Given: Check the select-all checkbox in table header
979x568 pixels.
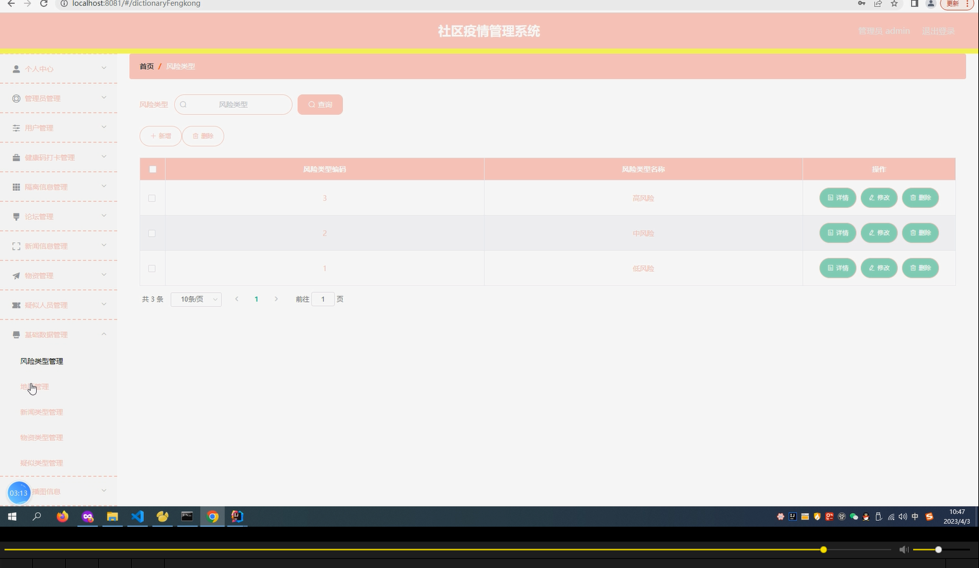Looking at the screenshot, I should (x=152, y=169).
